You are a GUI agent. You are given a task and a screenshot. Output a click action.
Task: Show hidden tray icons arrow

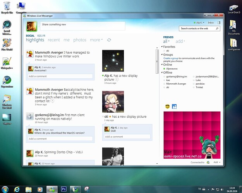[x=208, y=190]
